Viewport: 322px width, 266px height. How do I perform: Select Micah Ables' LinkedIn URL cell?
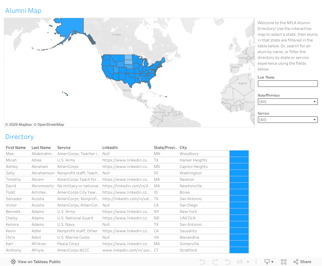pyautogui.click(x=126, y=160)
